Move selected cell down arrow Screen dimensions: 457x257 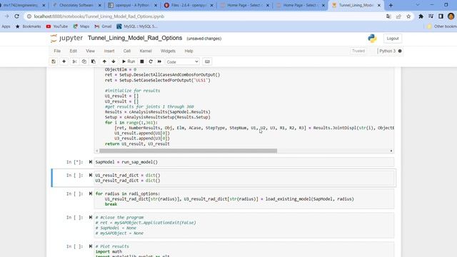point(114,61)
